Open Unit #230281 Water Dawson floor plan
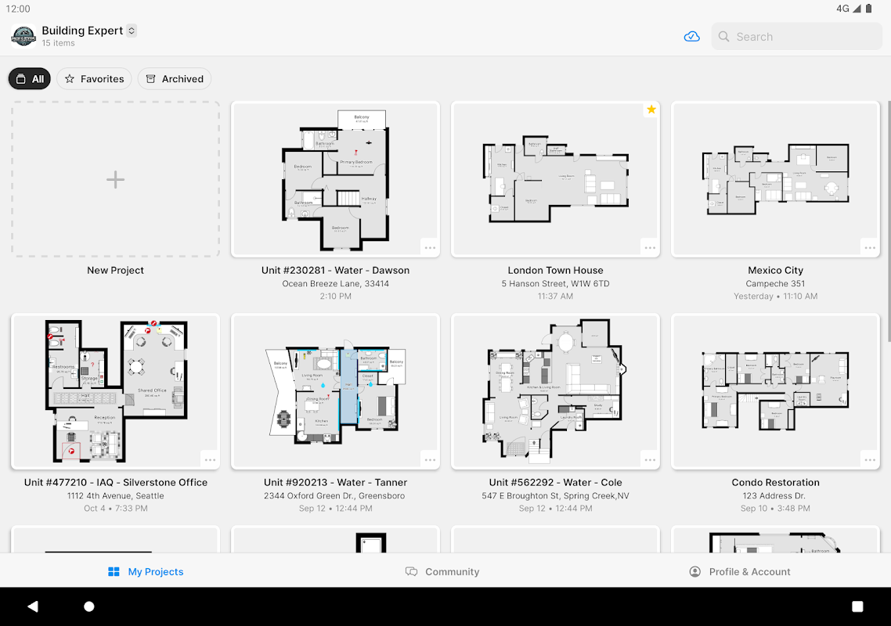The height and width of the screenshot is (626, 891). pyautogui.click(x=335, y=179)
